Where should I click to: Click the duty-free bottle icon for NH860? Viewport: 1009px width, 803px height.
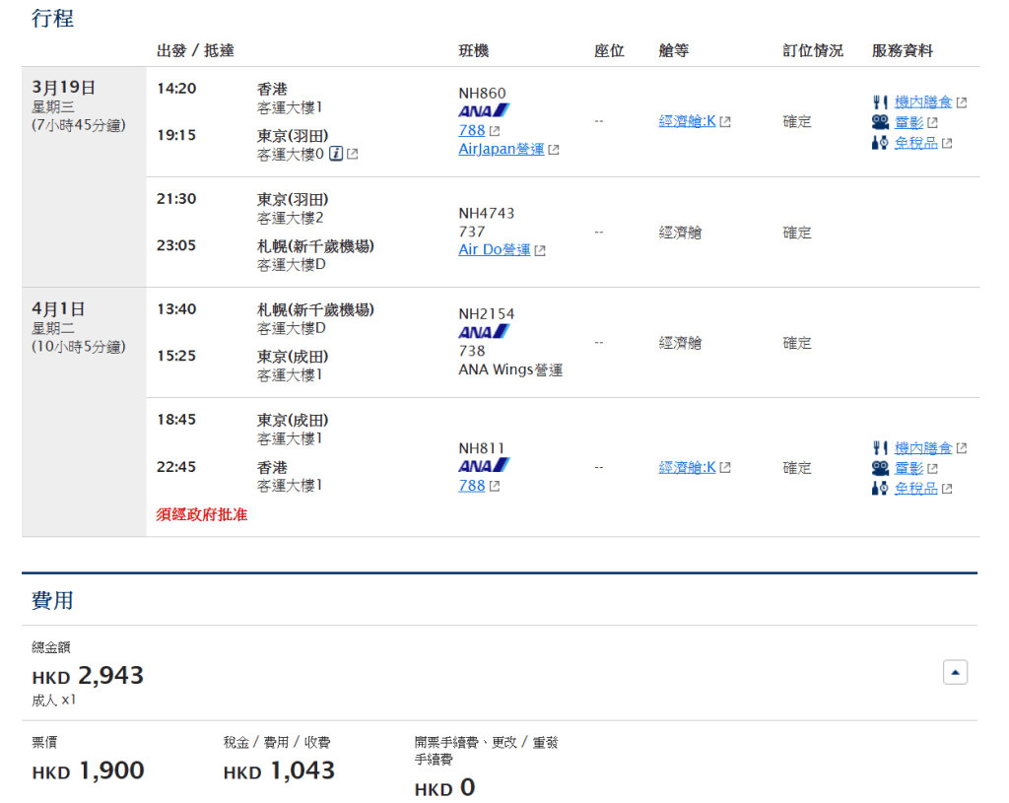coord(880,143)
